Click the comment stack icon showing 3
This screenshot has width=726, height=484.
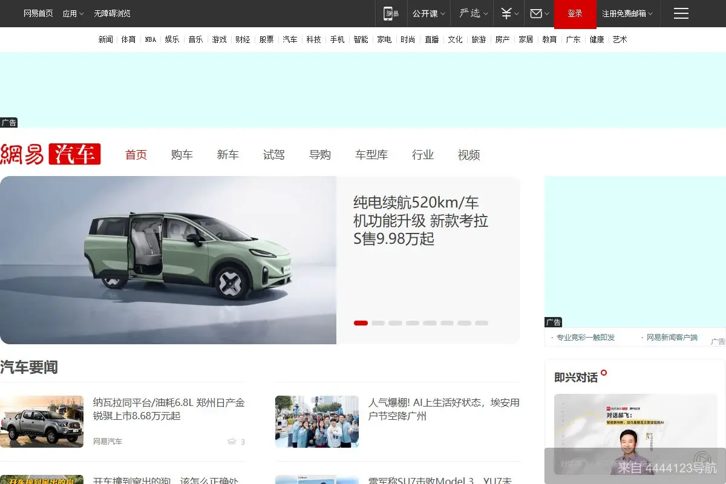click(232, 442)
